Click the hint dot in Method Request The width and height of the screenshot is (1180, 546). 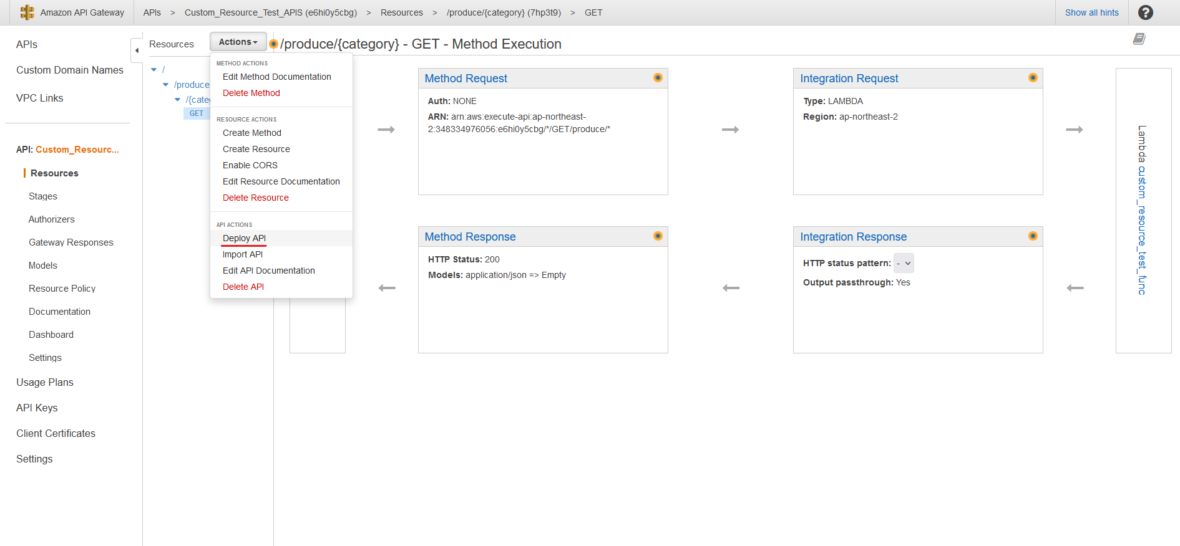(658, 78)
